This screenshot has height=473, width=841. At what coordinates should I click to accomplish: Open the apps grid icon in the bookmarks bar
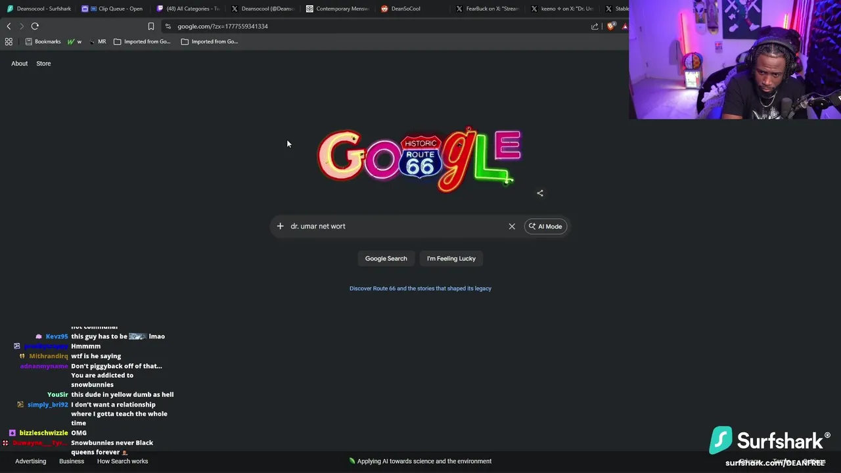pyautogui.click(x=9, y=41)
